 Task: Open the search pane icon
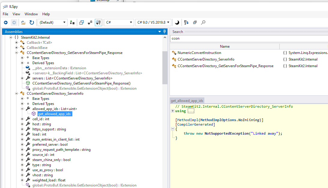(203, 22)
